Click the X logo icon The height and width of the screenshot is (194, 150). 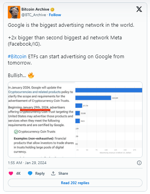(x=139, y=9)
